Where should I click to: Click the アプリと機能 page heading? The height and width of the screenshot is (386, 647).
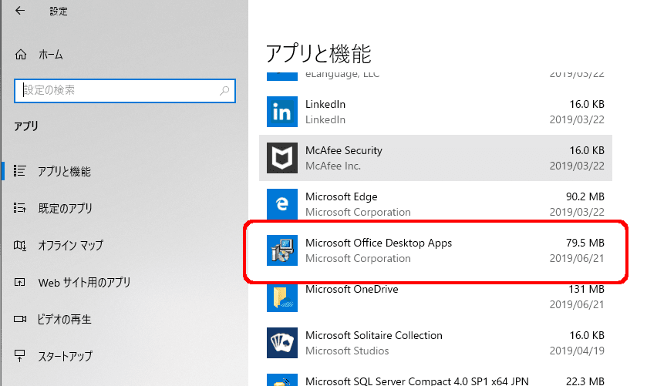click(x=318, y=54)
